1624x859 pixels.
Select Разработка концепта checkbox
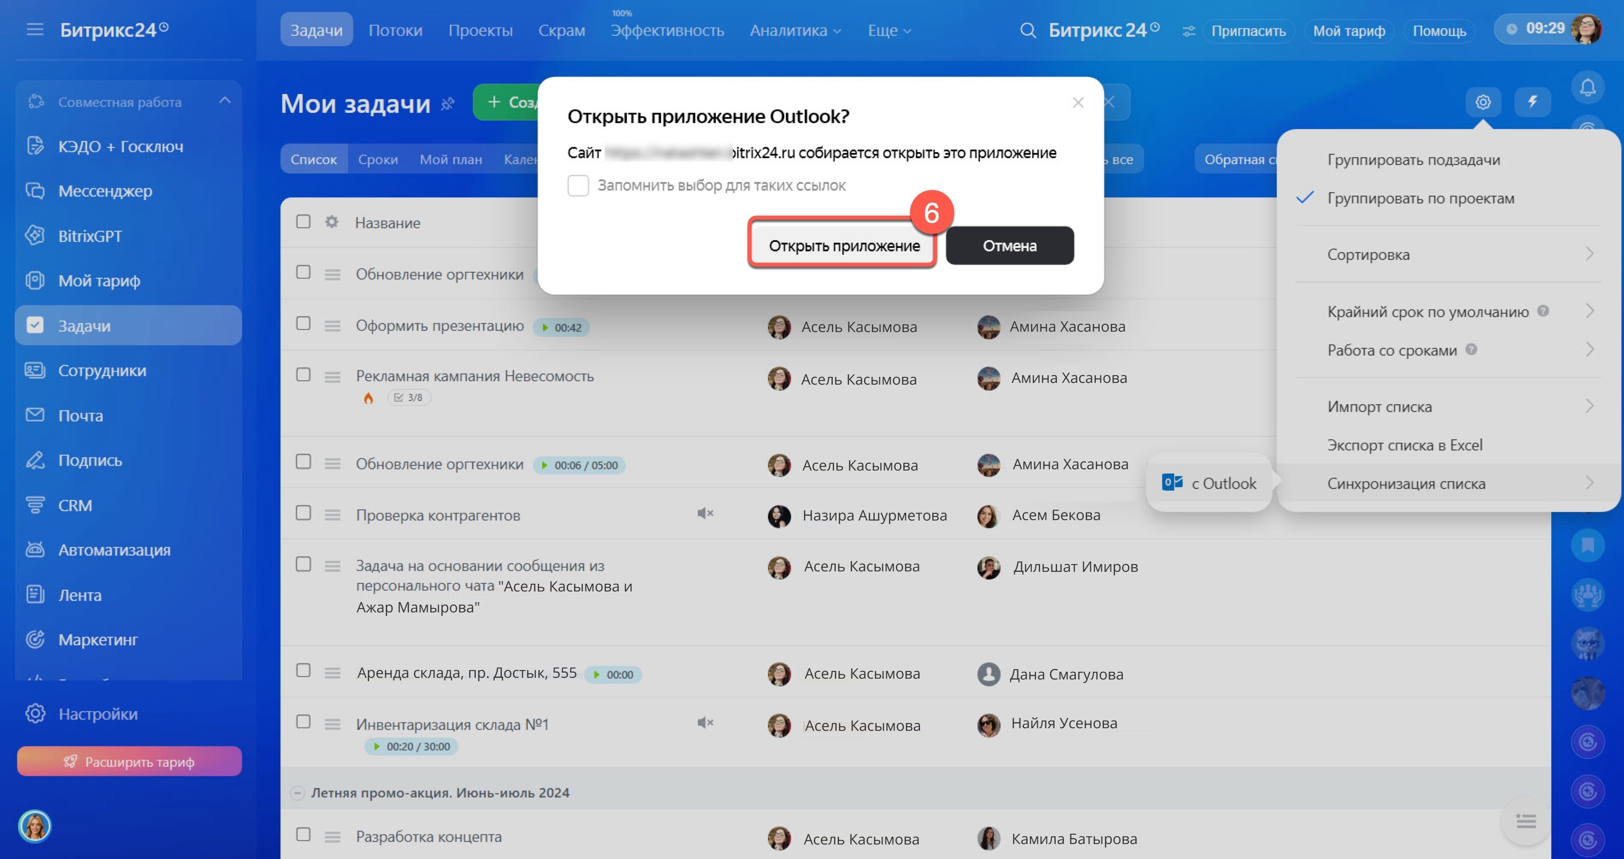pyautogui.click(x=303, y=834)
